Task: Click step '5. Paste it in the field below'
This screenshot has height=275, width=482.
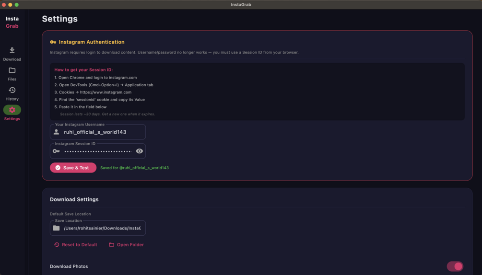Action: [x=81, y=107]
